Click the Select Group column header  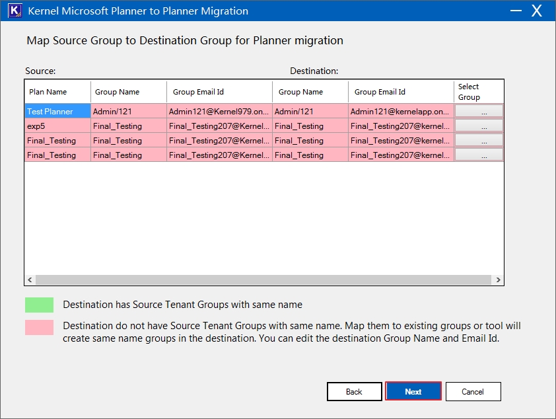[x=479, y=92]
